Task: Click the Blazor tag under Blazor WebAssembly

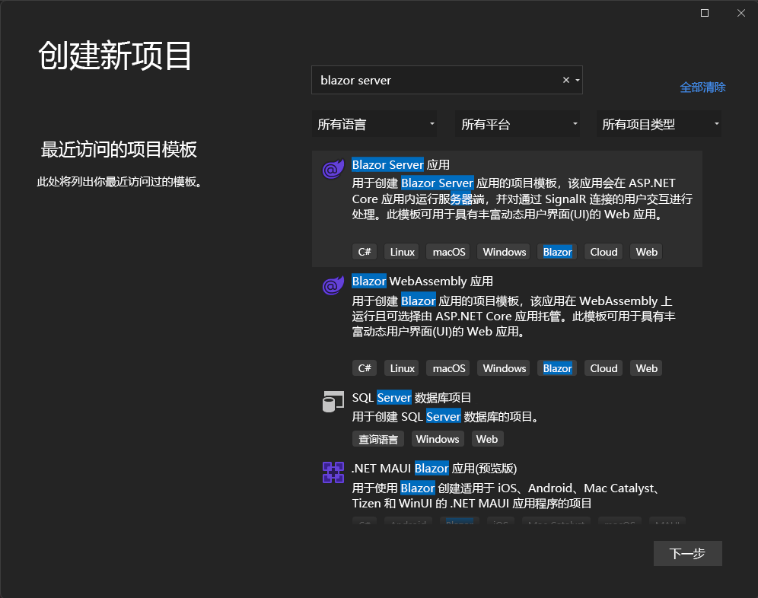Action: [x=557, y=368]
